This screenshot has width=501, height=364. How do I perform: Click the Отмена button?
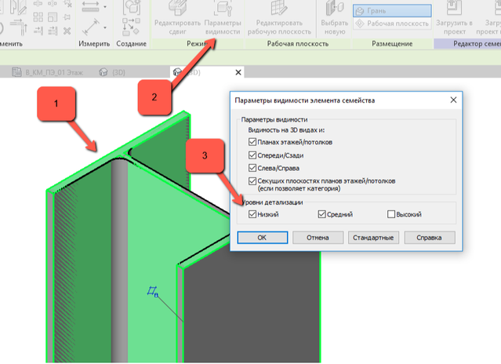point(318,238)
